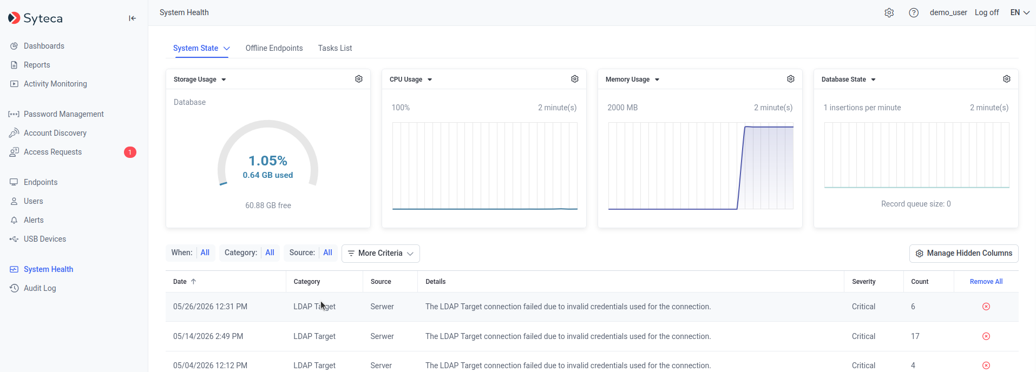1036x372 pixels.
Task: Set the When filter value All
Action: pyautogui.click(x=205, y=253)
